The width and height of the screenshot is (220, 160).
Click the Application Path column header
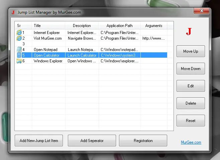[x=119, y=26]
